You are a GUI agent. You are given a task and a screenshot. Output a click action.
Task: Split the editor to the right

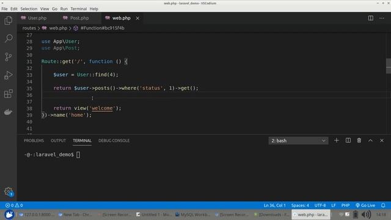[x=371, y=18]
